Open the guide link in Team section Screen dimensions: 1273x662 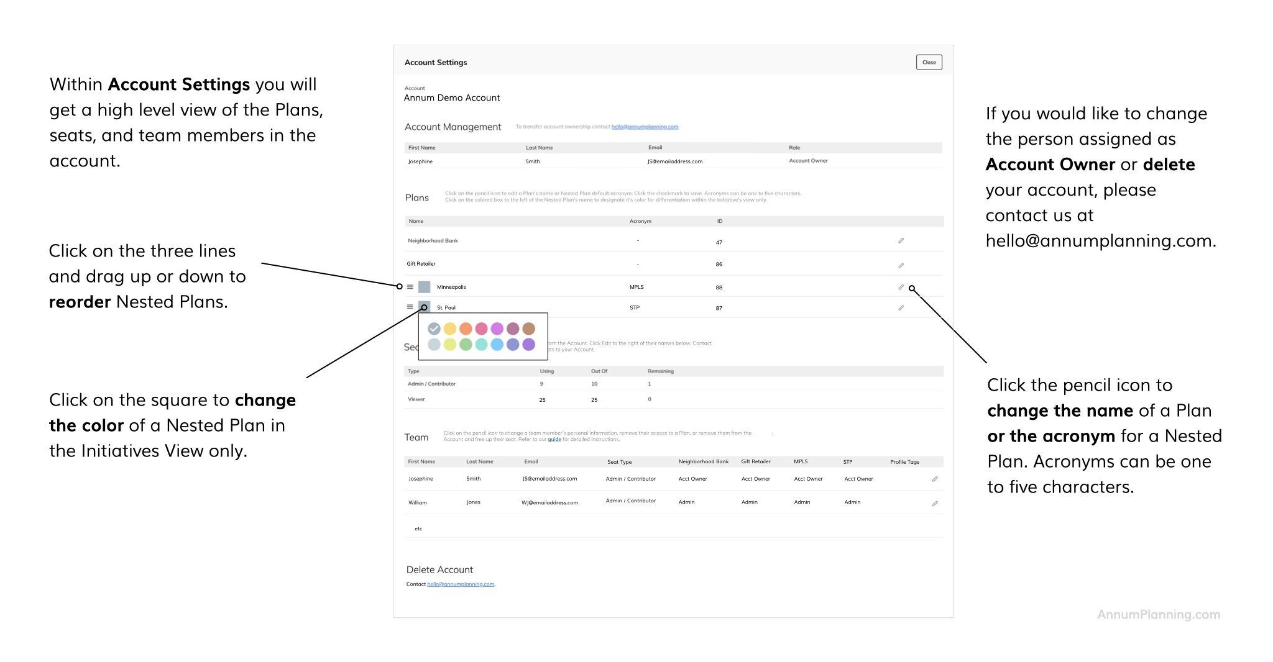click(554, 440)
